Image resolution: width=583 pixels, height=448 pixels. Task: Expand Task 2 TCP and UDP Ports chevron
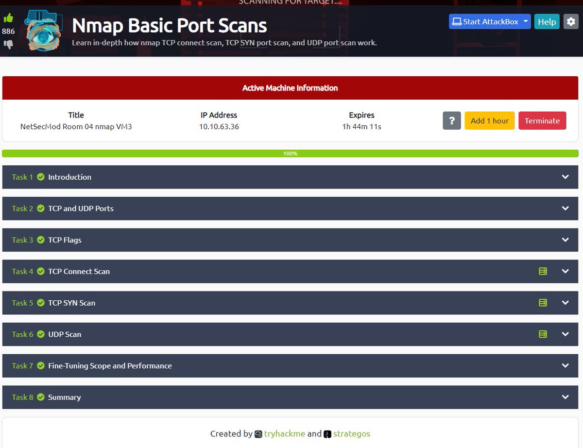[x=566, y=208]
